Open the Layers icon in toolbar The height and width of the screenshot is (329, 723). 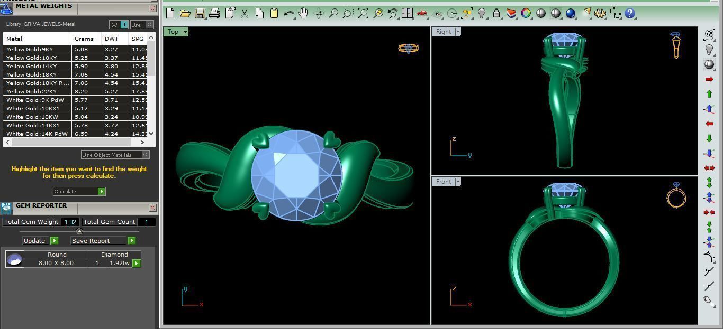[511, 14]
